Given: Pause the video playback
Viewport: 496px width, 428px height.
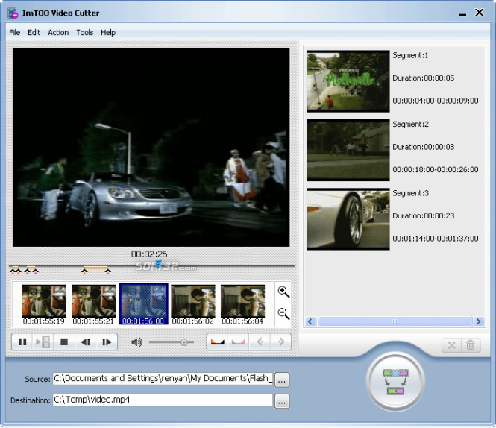Looking at the screenshot, I should (x=22, y=342).
